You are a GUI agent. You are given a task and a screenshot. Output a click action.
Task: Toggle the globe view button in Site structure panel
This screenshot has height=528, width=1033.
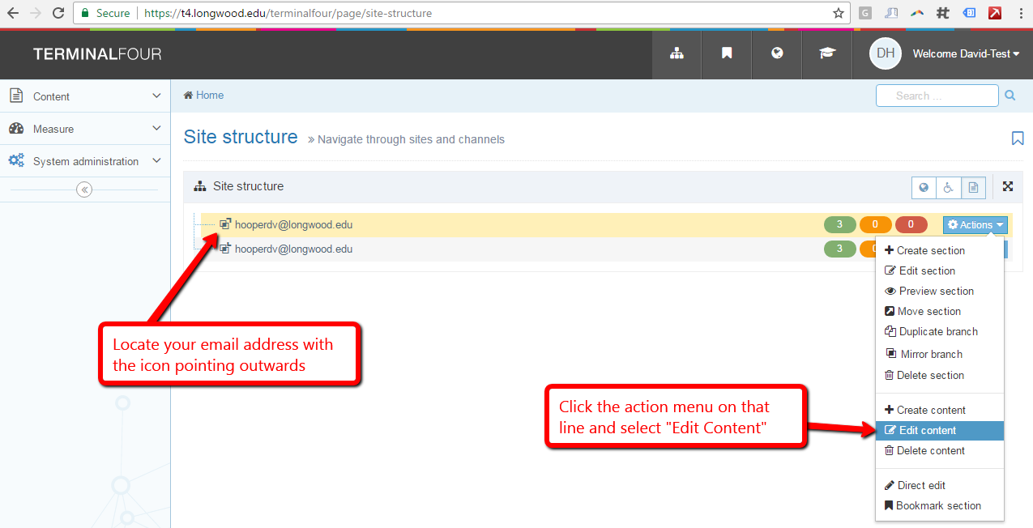pos(924,187)
